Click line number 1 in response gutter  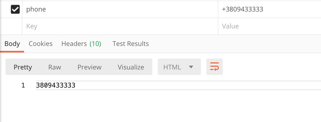tap(23, 85)
